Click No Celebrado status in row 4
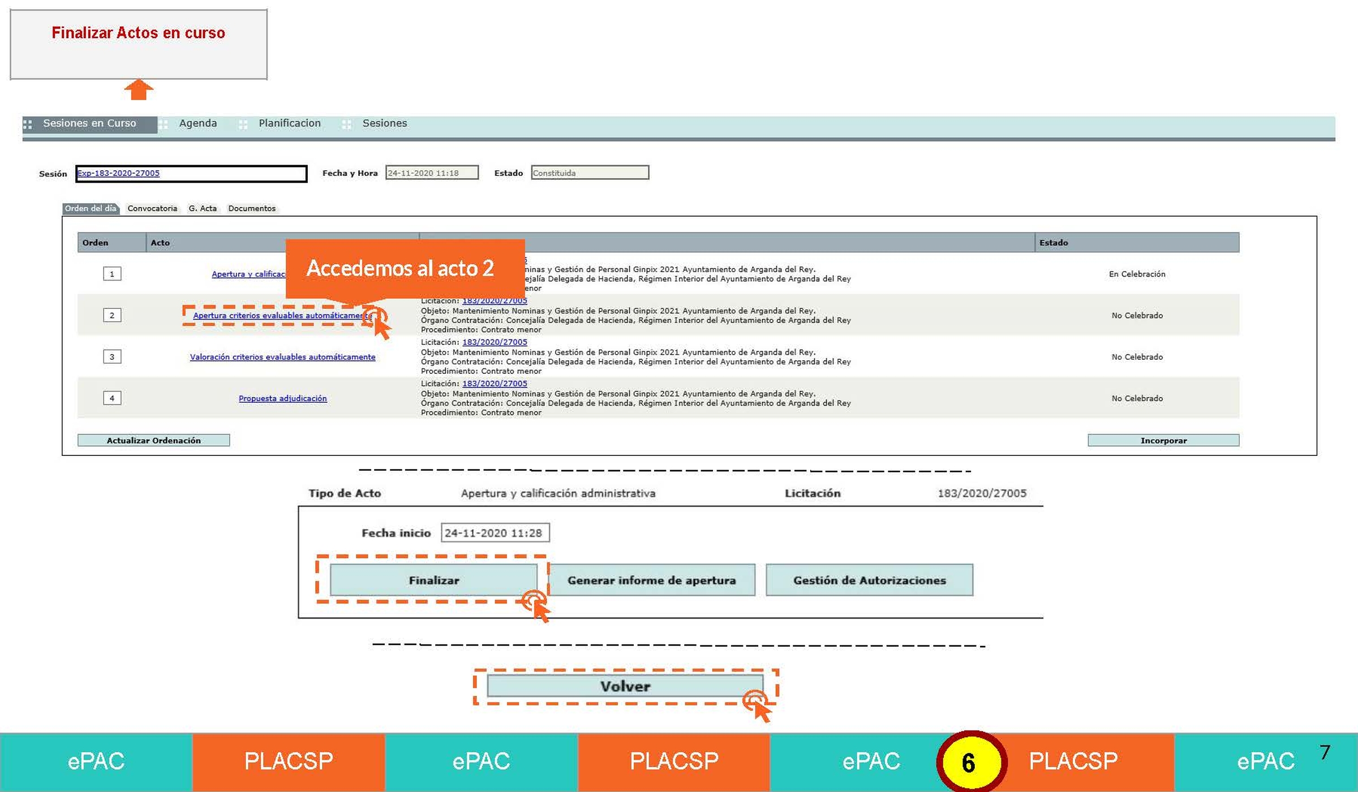This screenshot has width=1358, height=792. tap(1137, 398)
